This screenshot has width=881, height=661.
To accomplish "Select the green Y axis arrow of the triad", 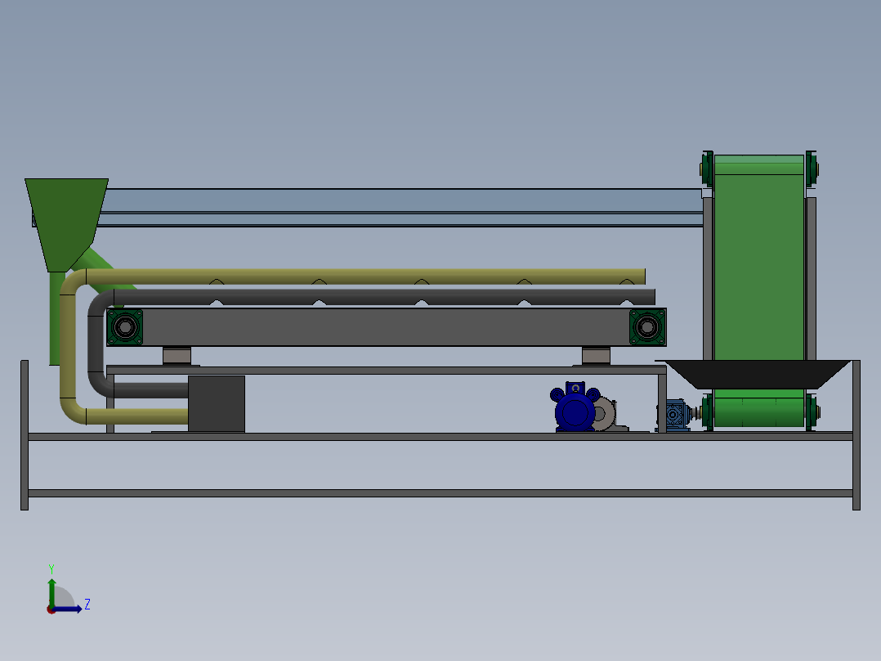I will click(x=51, y=591).
